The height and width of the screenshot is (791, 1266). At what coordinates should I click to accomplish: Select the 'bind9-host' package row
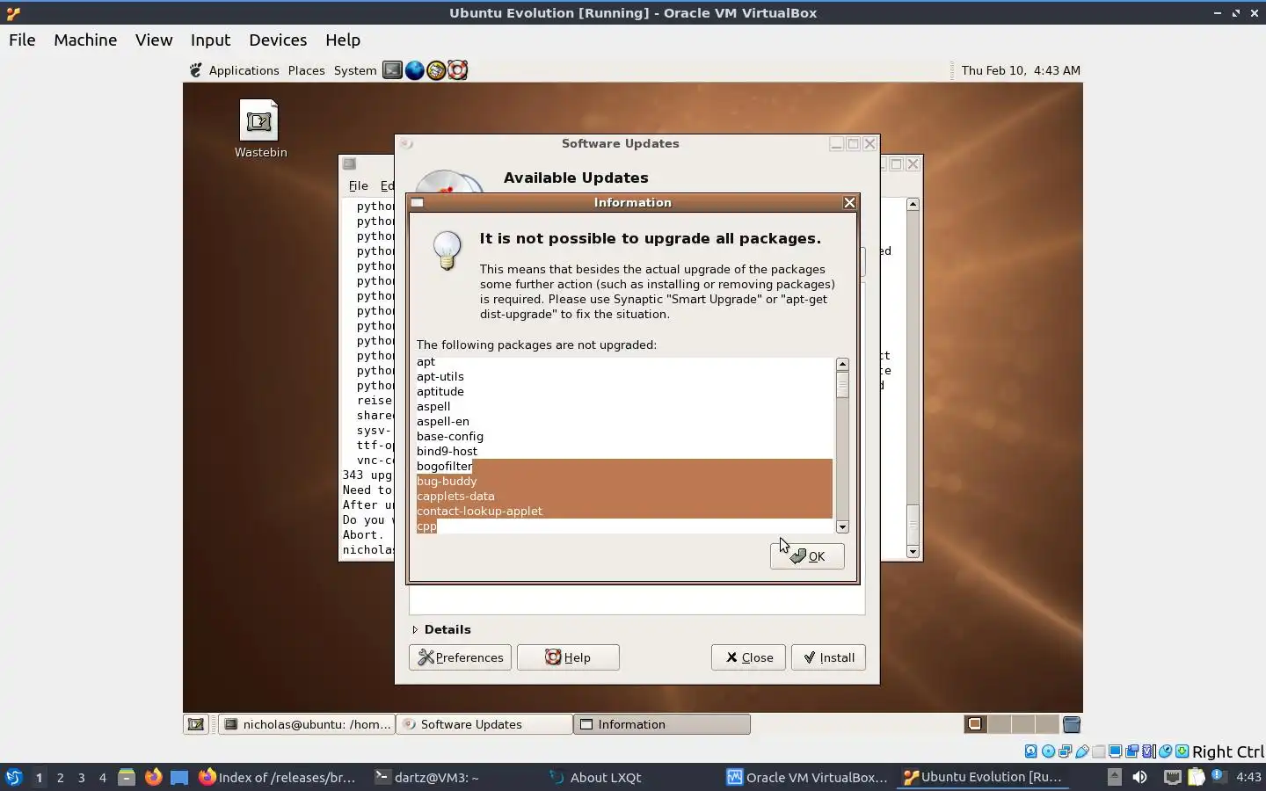pyautogui.click(x=624, y=451)
